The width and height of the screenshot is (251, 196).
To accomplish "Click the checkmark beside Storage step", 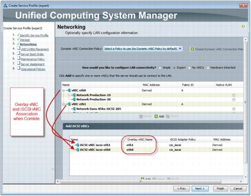I will pyautogui.click(x=18, y=39).
